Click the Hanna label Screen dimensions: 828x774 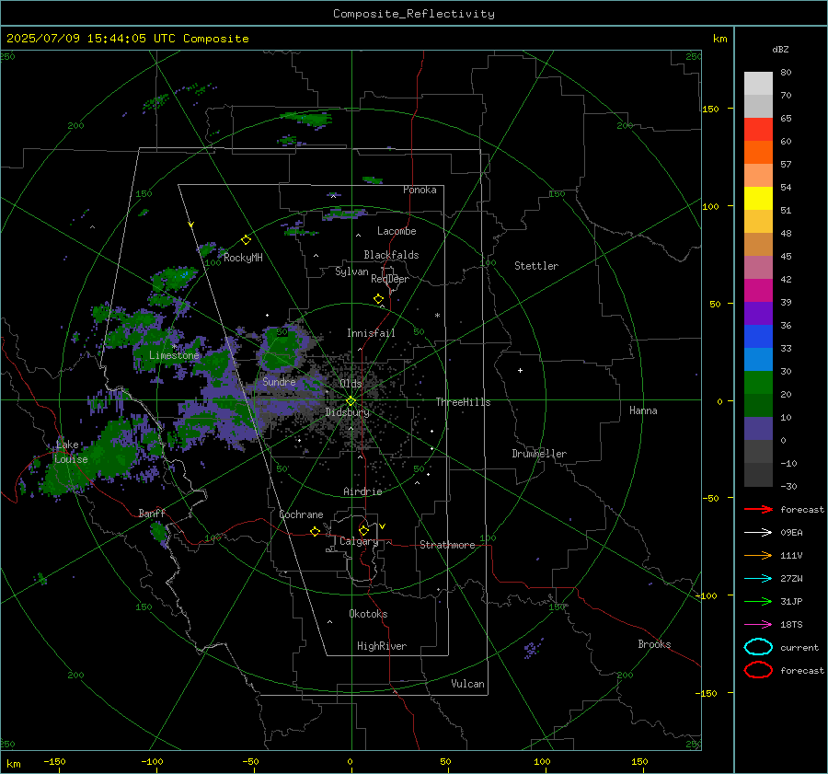(643, 410)
